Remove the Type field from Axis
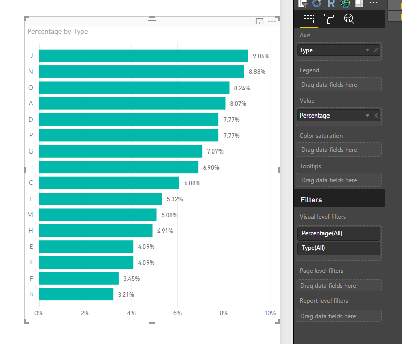Viewport: 402px width, 344px height. [376, 50]
